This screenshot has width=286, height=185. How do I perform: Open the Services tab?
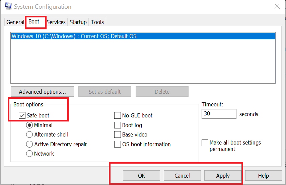[56, 22]
